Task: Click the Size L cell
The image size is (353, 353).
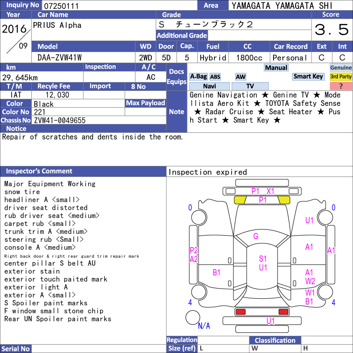Action: [x=223, y=349]
